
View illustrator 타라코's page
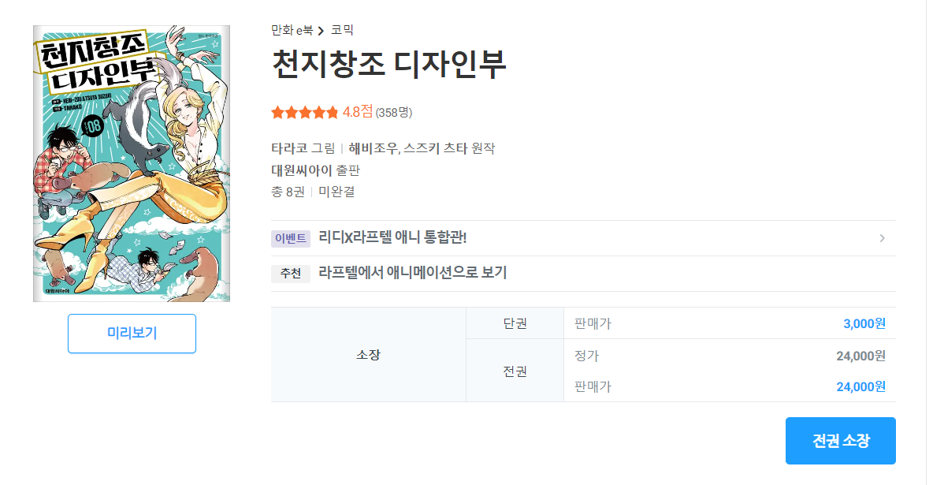pos(290,148)
